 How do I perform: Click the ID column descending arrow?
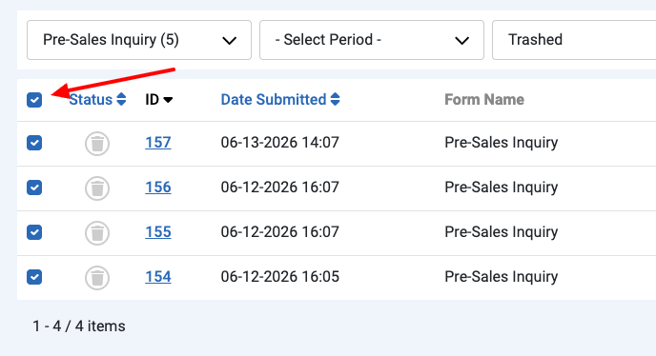(x=168, y=100)
